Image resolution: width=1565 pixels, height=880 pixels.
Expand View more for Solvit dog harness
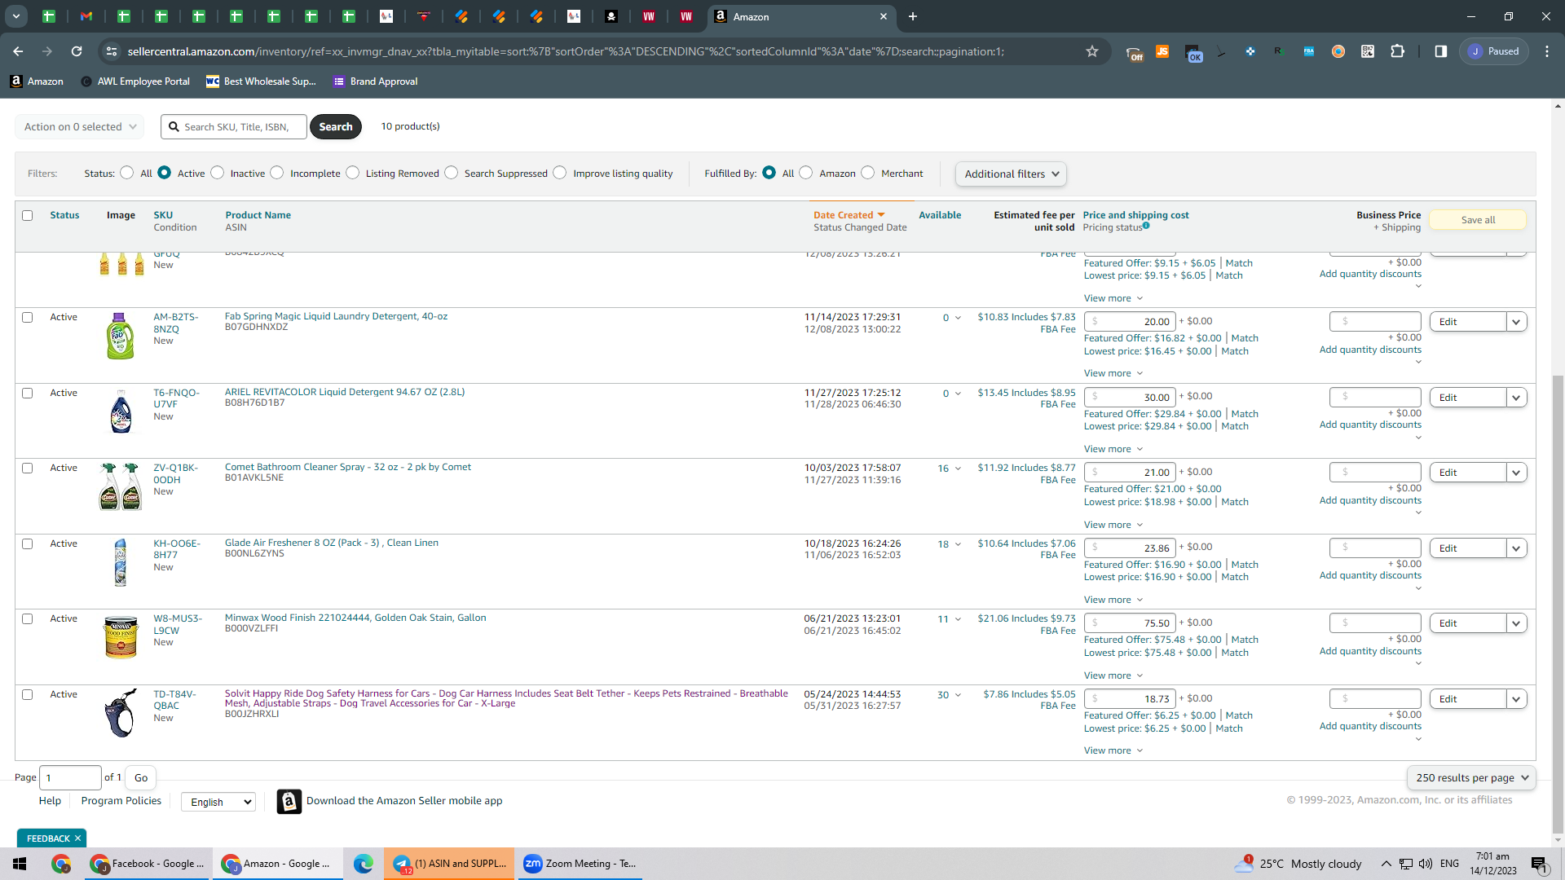[1113, 750]
